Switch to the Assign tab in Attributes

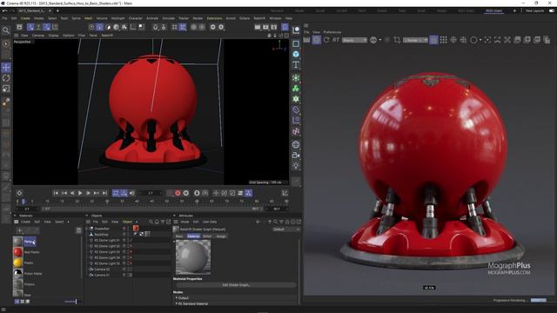(221, 236)
